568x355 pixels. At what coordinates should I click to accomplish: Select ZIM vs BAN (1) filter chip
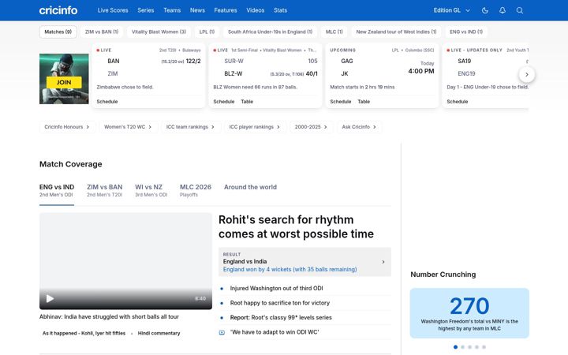(102, 32)
